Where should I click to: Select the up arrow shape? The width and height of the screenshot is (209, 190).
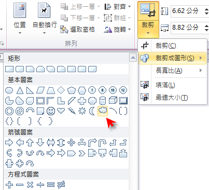click(x=30, y=143)
